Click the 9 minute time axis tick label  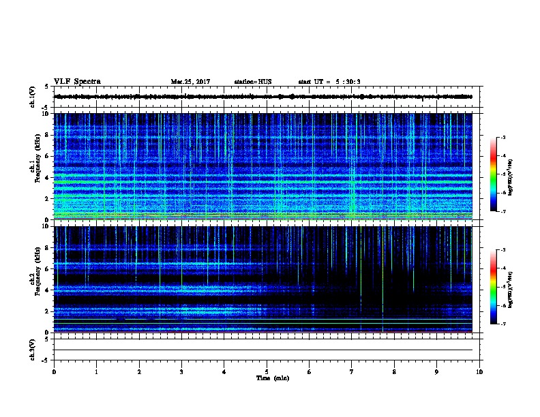point(436,372)
